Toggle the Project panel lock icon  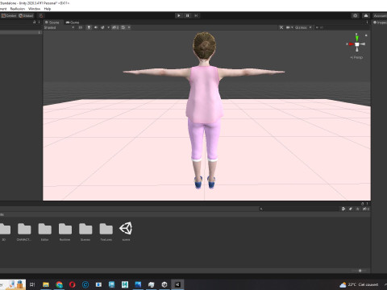tap(362, 204)
